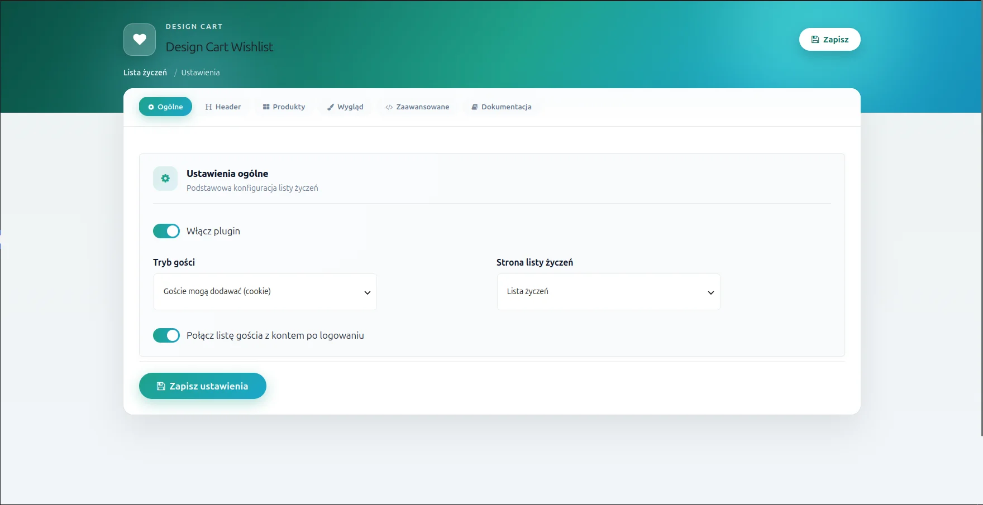
Task: Disable merging guest list after login
Action: [x=166, y=335]
